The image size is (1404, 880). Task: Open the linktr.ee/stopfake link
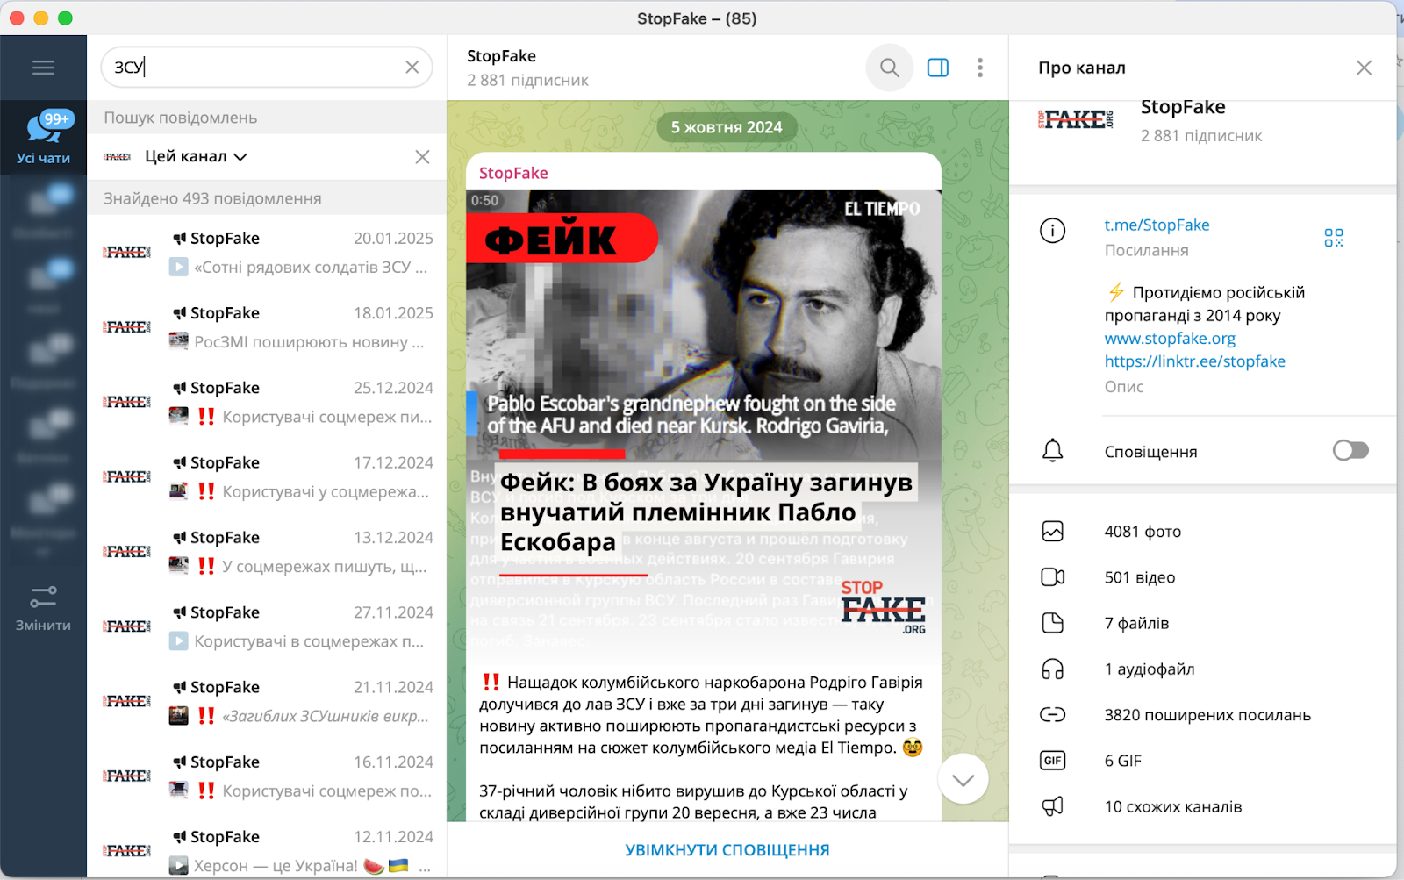click(x=1194, y=361)
